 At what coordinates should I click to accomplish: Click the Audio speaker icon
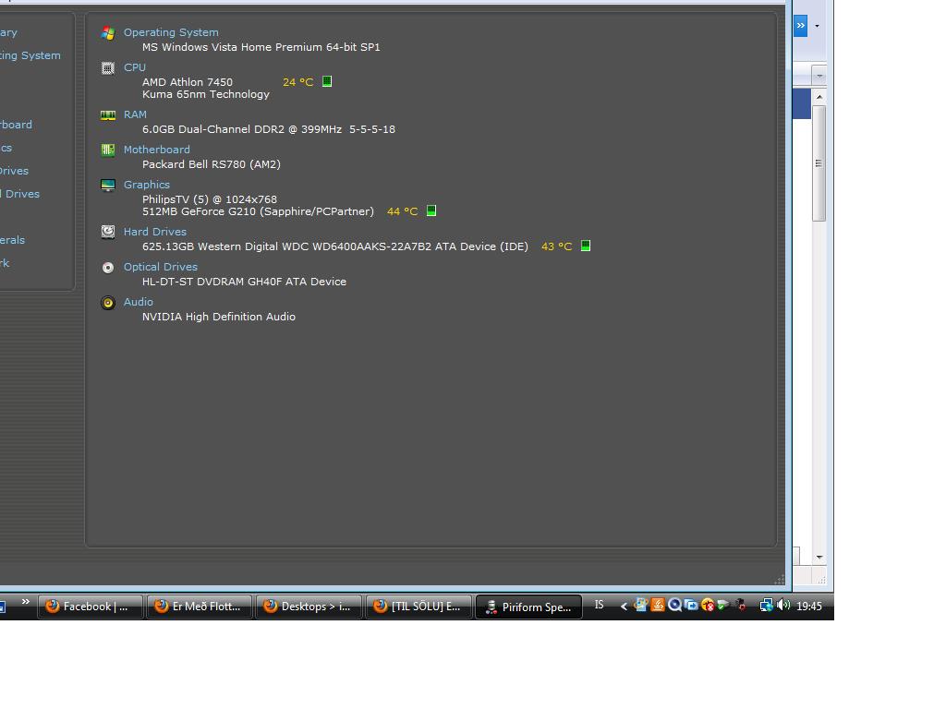click(x=108, y=303)
